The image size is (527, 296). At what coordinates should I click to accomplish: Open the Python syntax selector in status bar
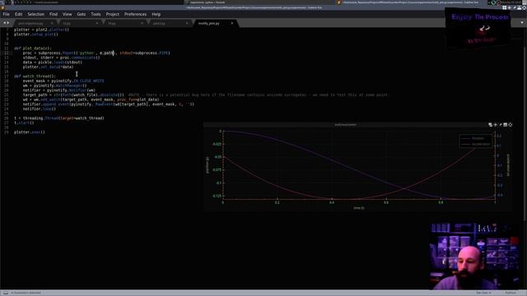click(511, 293)
